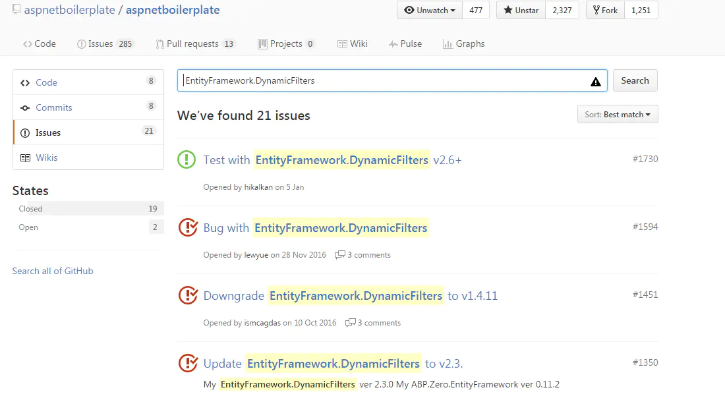The height and width of the screenshot is (398, 725).
Task: Focus the search input field
Action: (x=392, y=80)
